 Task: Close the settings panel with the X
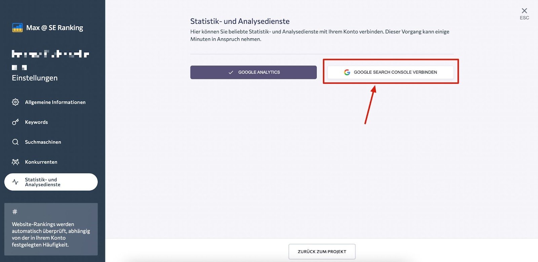tap(524, 11)
